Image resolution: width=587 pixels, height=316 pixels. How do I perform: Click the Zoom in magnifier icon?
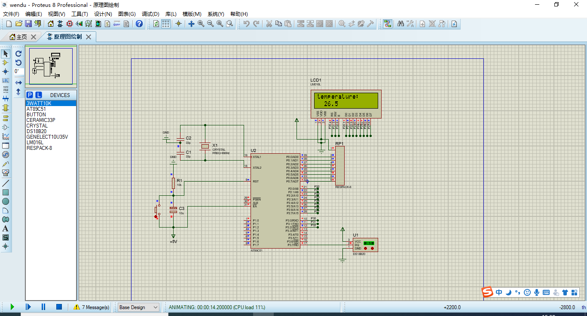pyautogui.click(x=201, y=24)
